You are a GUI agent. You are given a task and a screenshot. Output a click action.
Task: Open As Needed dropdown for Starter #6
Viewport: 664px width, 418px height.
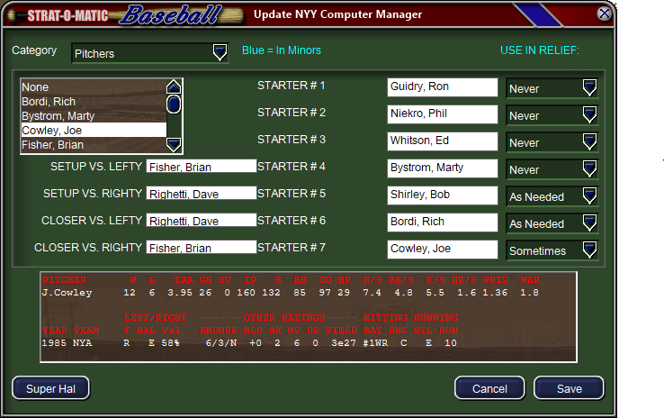tap(552, 223)
